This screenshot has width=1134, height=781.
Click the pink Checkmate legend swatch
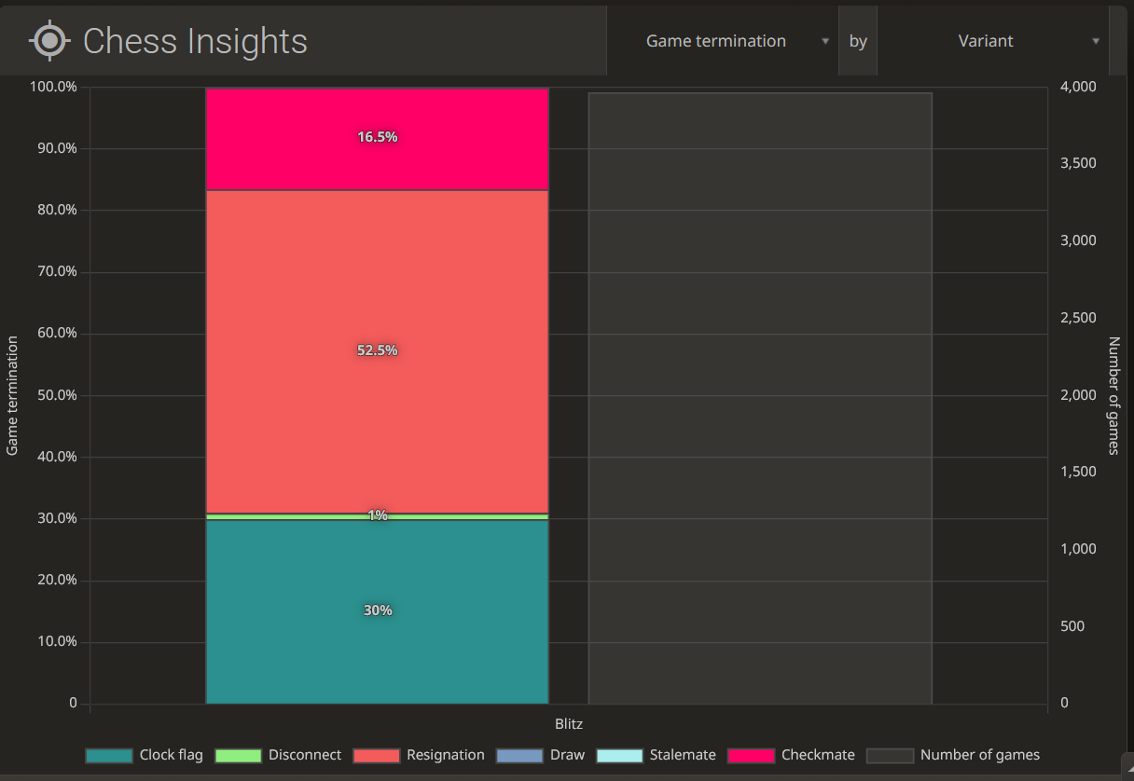[751, 756]
